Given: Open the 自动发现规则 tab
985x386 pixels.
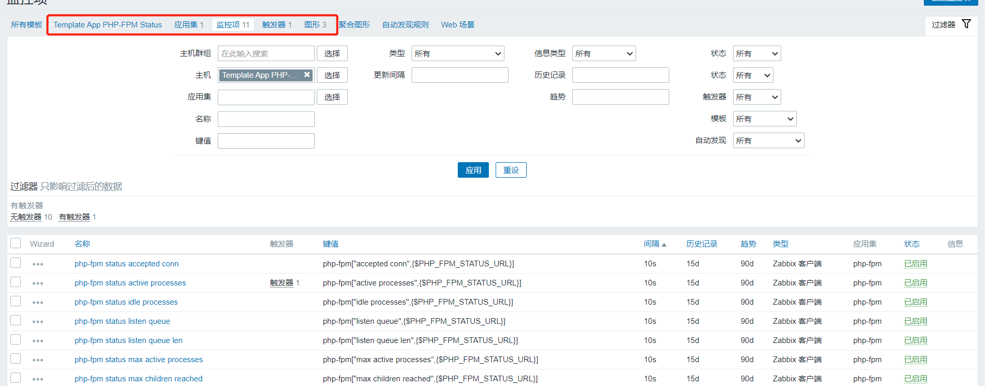Looking at the screenshot, I should (405, 25).
